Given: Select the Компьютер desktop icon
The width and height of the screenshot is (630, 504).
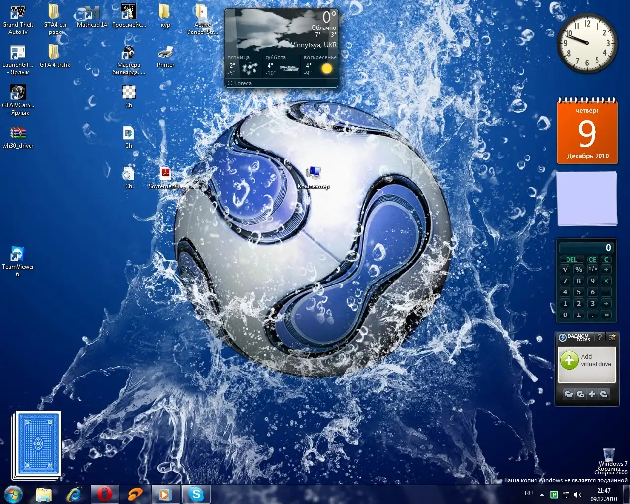Looking at the screenshot, I should coord(313,173).
